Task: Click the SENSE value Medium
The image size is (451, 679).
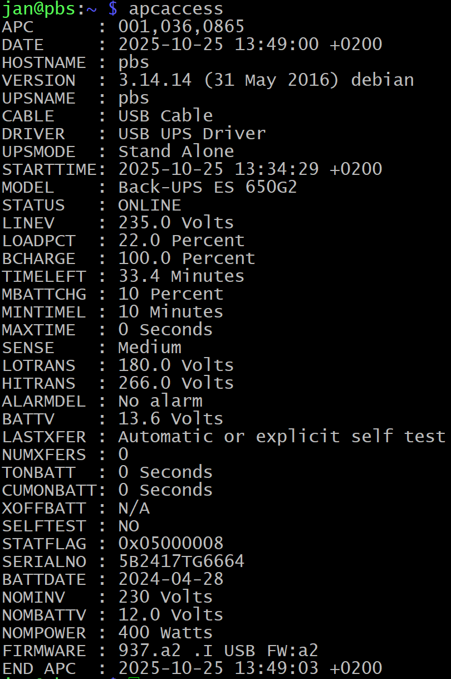Action: point(149,348)
